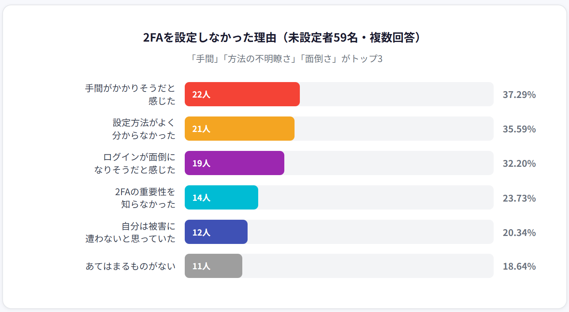Select the label 設定方法がよく分からなかった
569x312 pixels.
tap(144, 129)
